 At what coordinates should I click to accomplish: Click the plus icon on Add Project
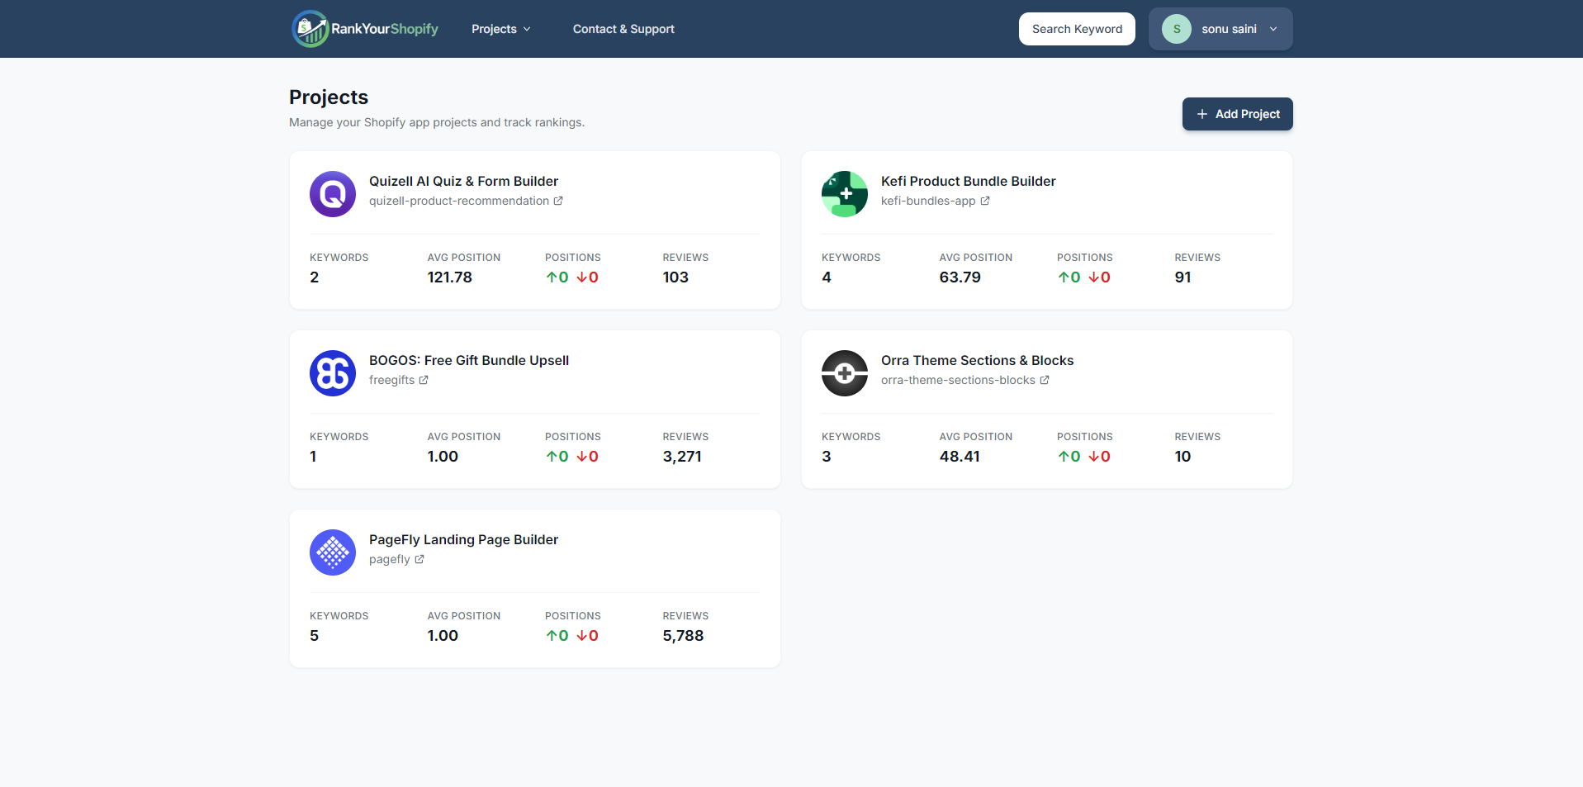tap(1202, 113)
